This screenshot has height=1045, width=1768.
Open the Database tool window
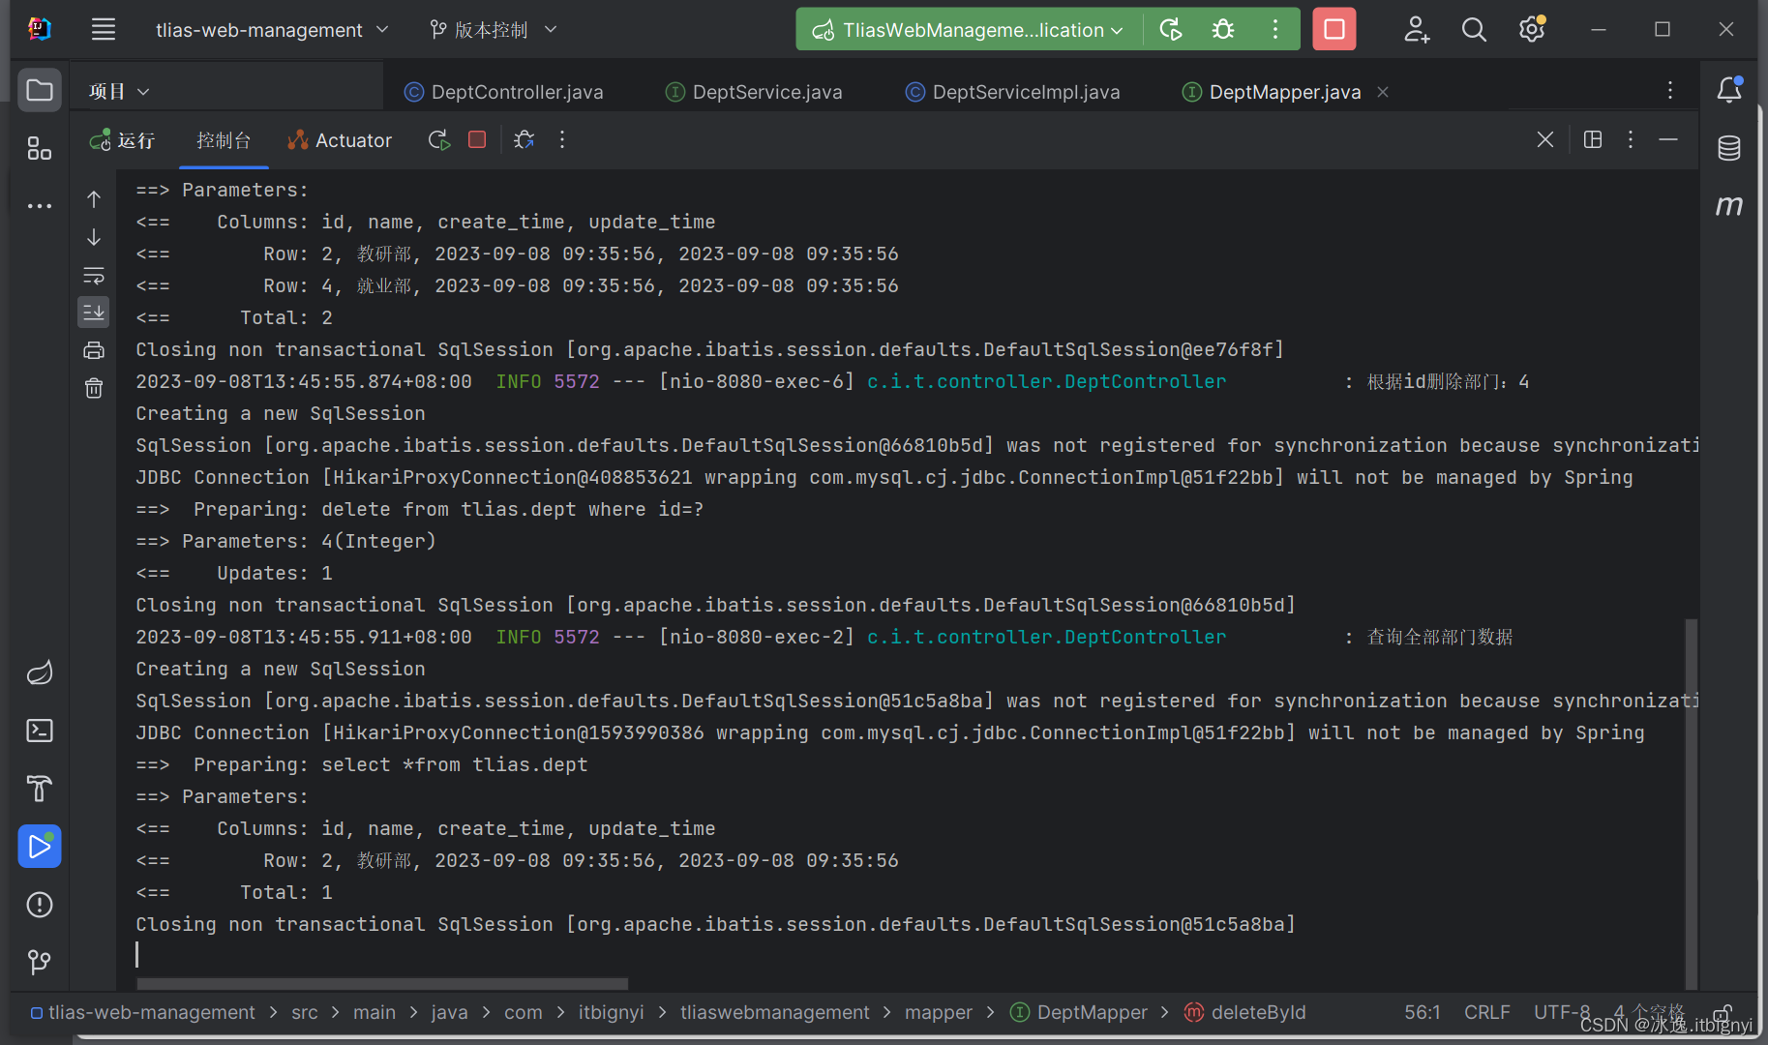pos(1729,148)
